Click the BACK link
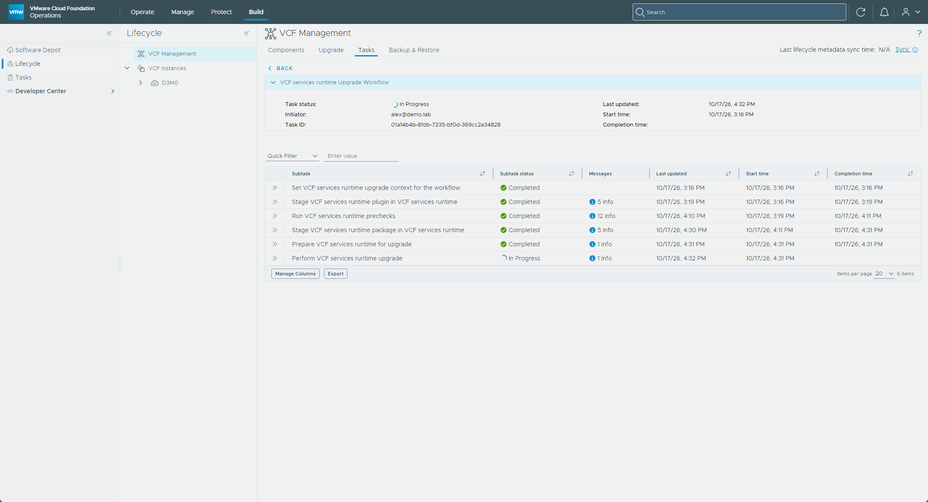This screenshot has height=502, width=928. pos(280,68)
